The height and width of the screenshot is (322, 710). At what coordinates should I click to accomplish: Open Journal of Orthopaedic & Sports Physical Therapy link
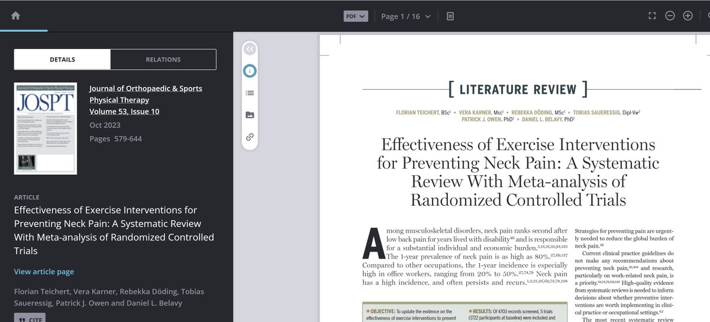pyautogui.click(x=146, y=94)
